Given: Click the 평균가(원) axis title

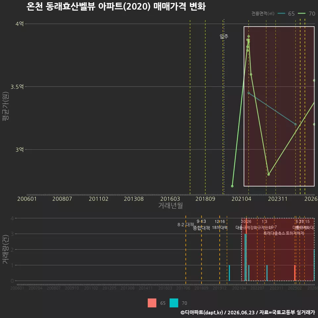Looking at the screenshot, I should point(6,106).
